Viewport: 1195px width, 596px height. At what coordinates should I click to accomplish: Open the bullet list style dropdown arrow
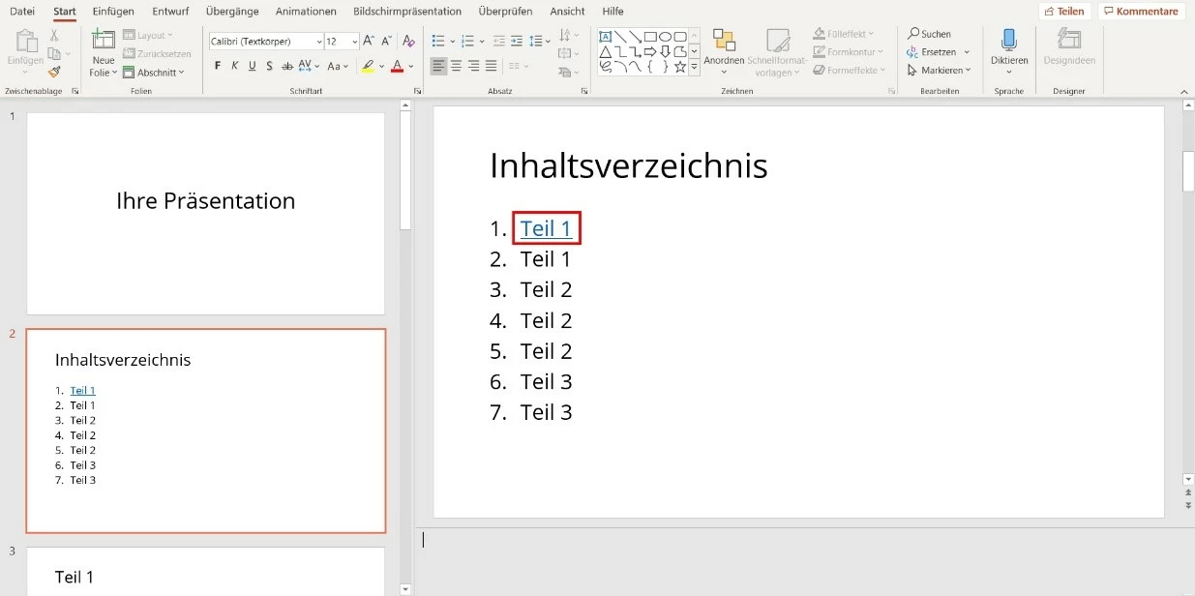[x=451, y=42]
